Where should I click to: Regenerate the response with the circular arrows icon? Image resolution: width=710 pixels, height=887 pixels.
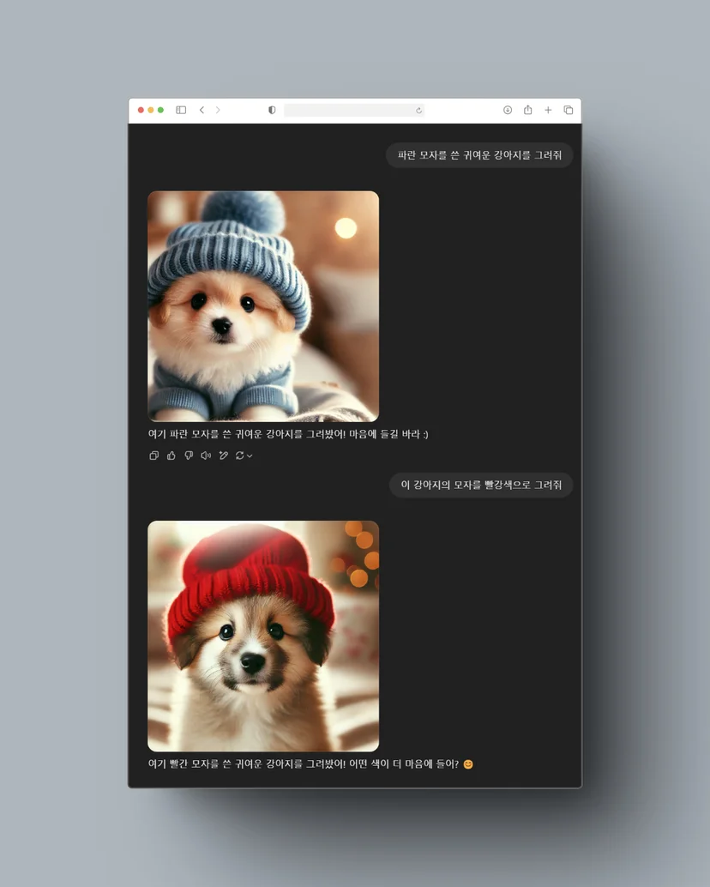tap(240, 456)
